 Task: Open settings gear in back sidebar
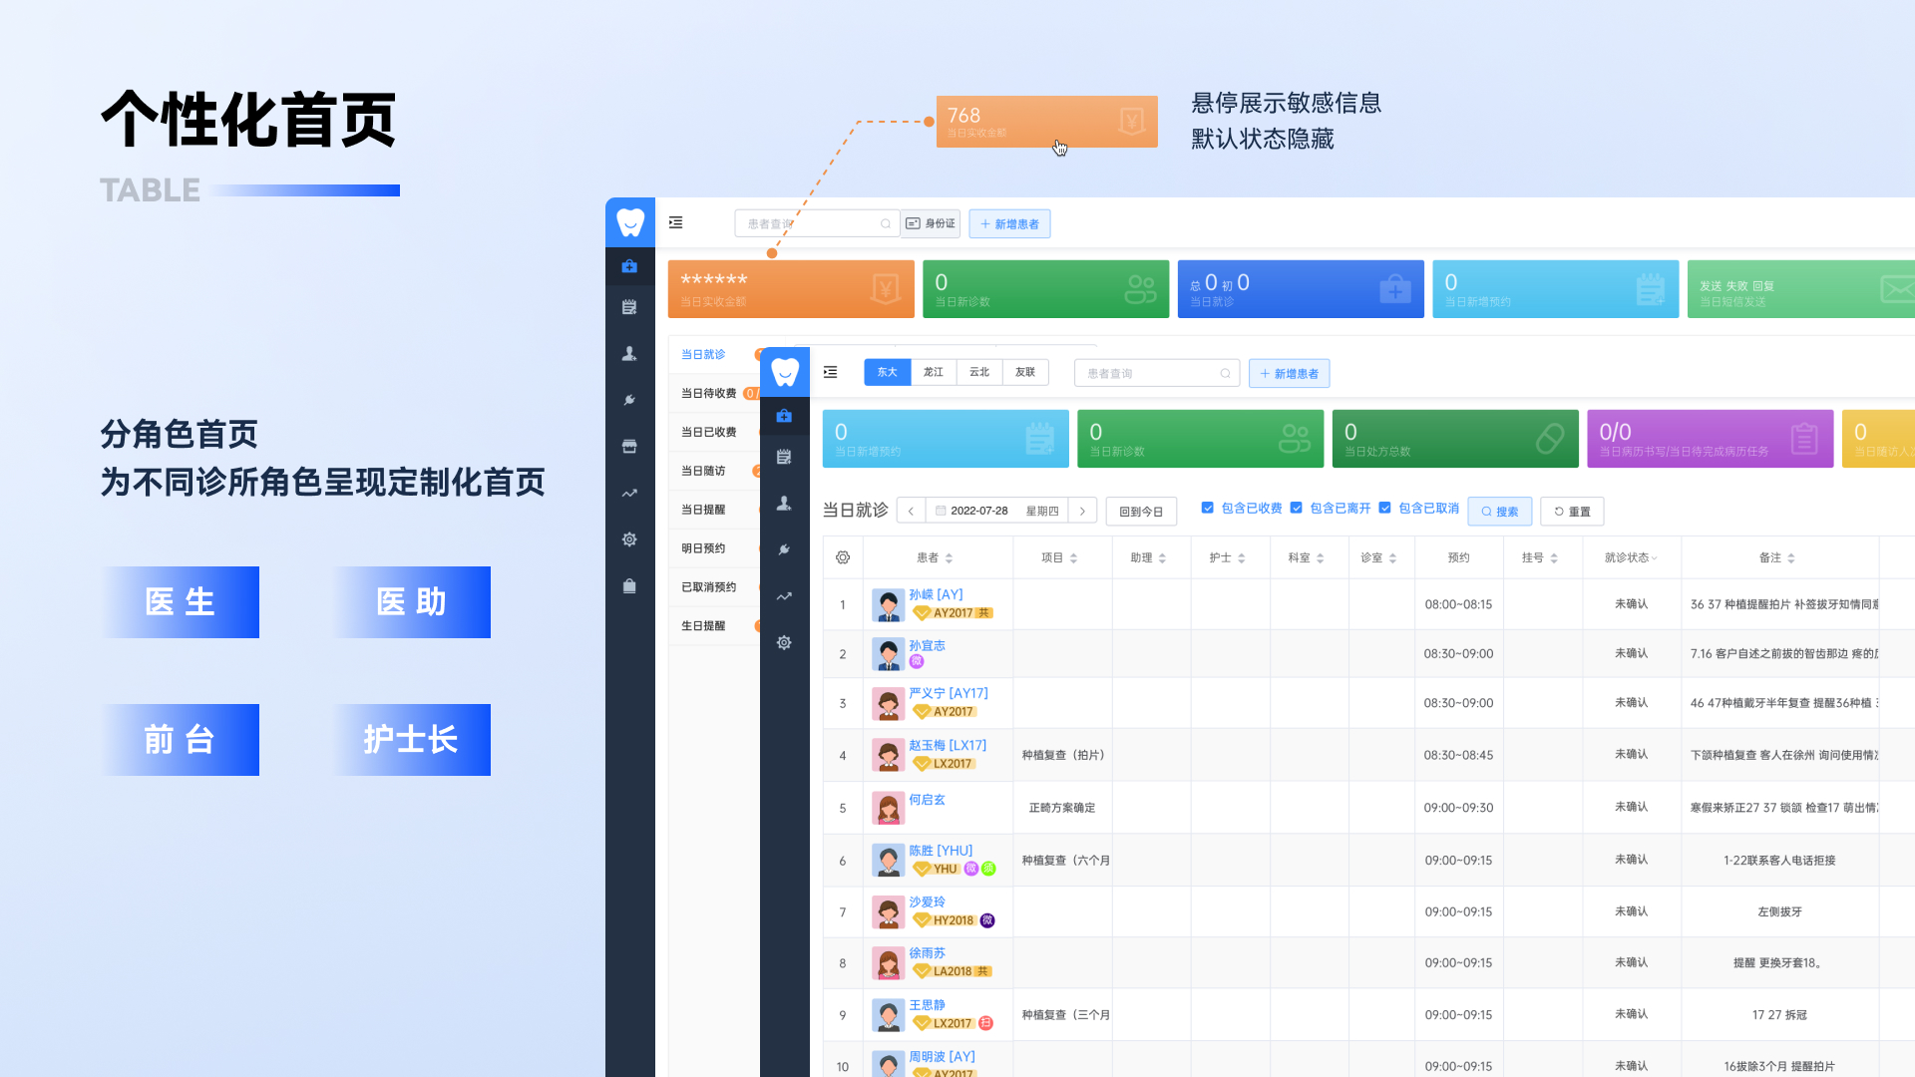[629, 539]
